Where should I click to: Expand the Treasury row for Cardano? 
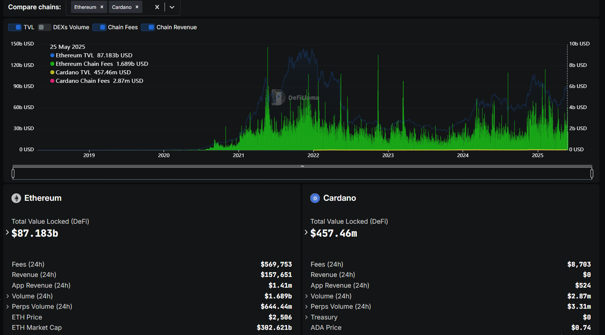[x=306, y=317]
